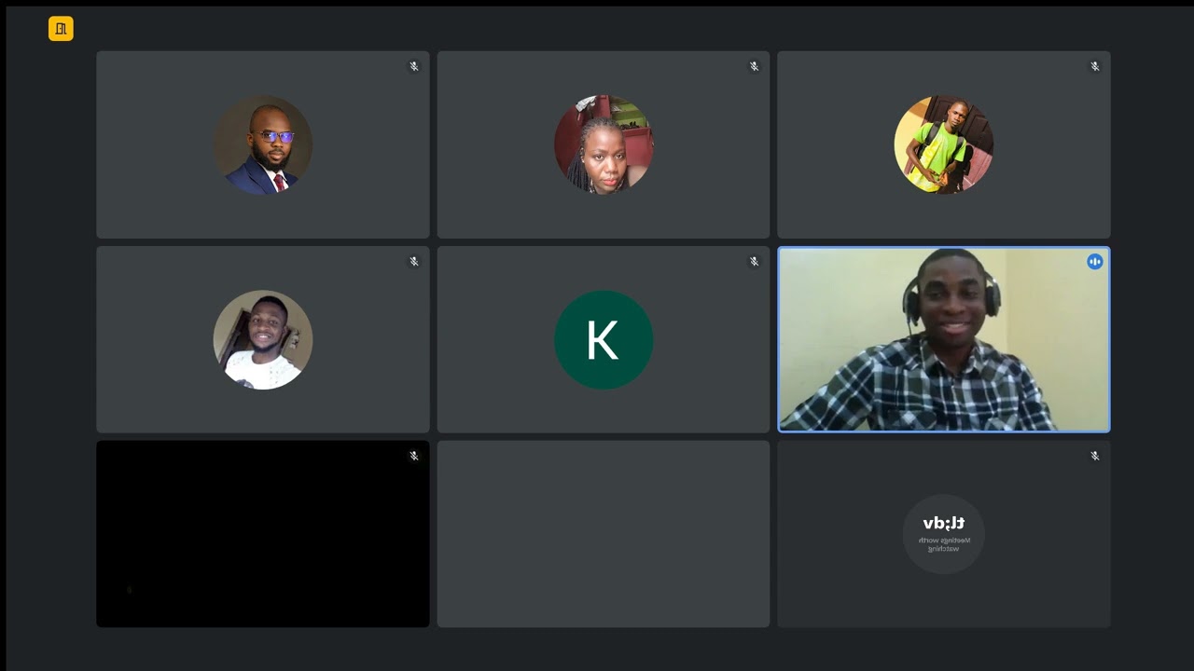Click the green K initial avatar
This screenshot has height=671, width=1194.
click(x=604, y=340)
